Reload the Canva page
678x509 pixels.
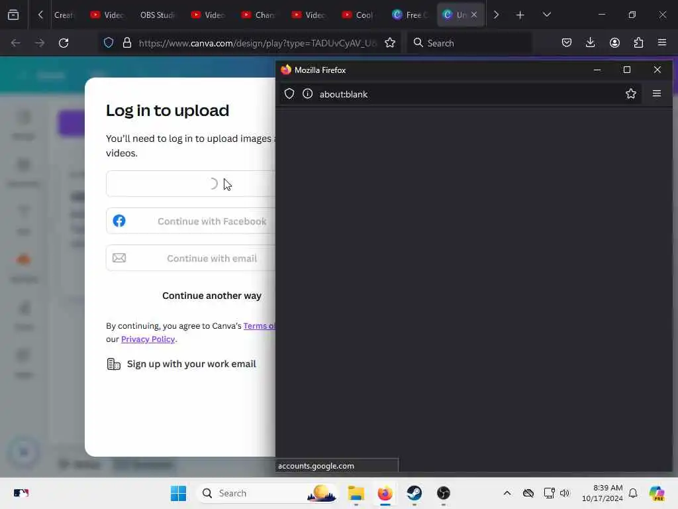coord(64,43)
